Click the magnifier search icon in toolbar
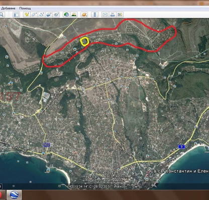The width and height of the screenshot is (209, 200). click(2, 14)
